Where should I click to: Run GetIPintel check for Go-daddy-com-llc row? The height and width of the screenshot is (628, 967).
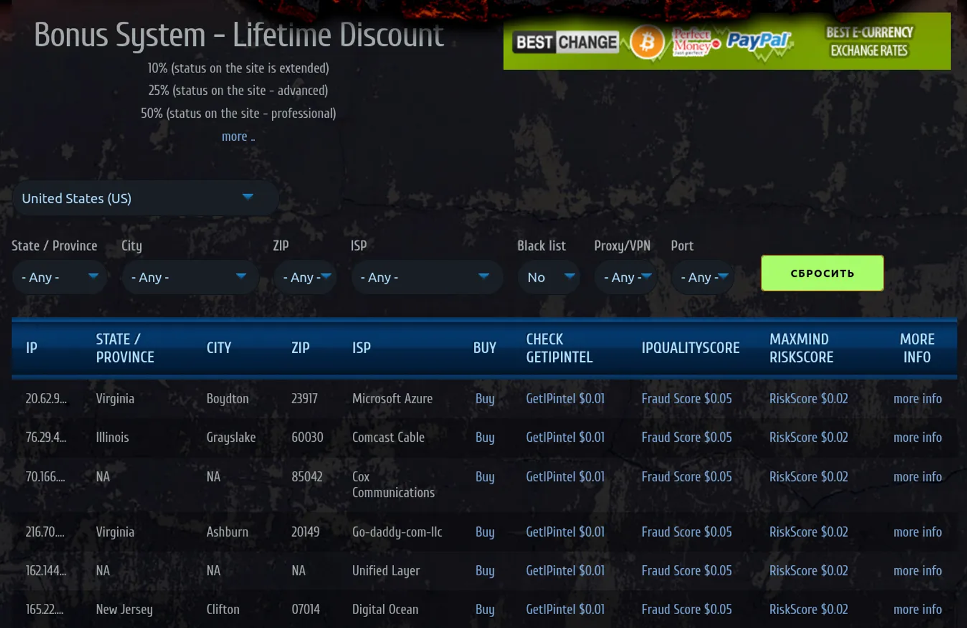tap(565, 533)
